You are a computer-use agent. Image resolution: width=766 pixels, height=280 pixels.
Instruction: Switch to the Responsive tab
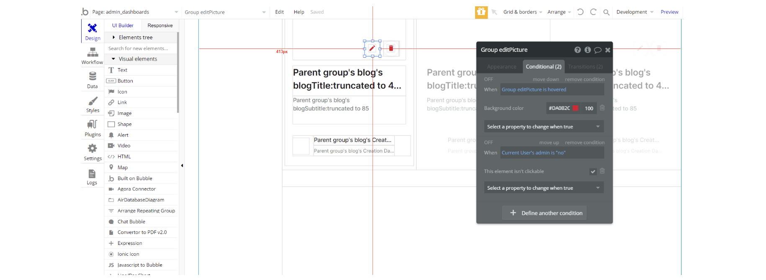tap(160, 25)
